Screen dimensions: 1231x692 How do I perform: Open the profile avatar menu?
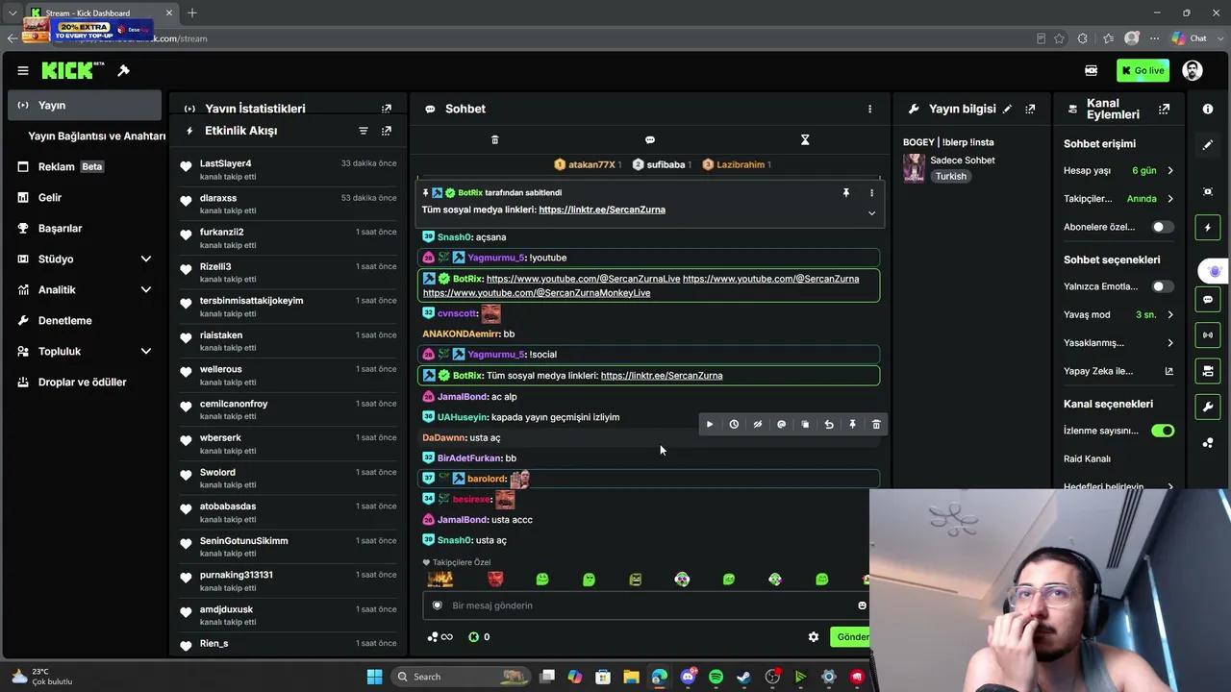(x=1193, y=70)
